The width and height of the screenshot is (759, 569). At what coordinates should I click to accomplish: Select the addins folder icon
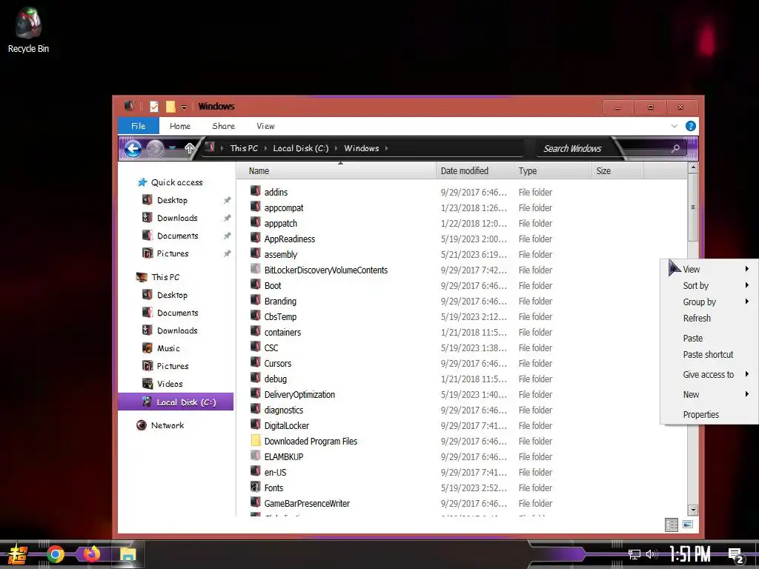pyautogui.click(x=256, y=191)
